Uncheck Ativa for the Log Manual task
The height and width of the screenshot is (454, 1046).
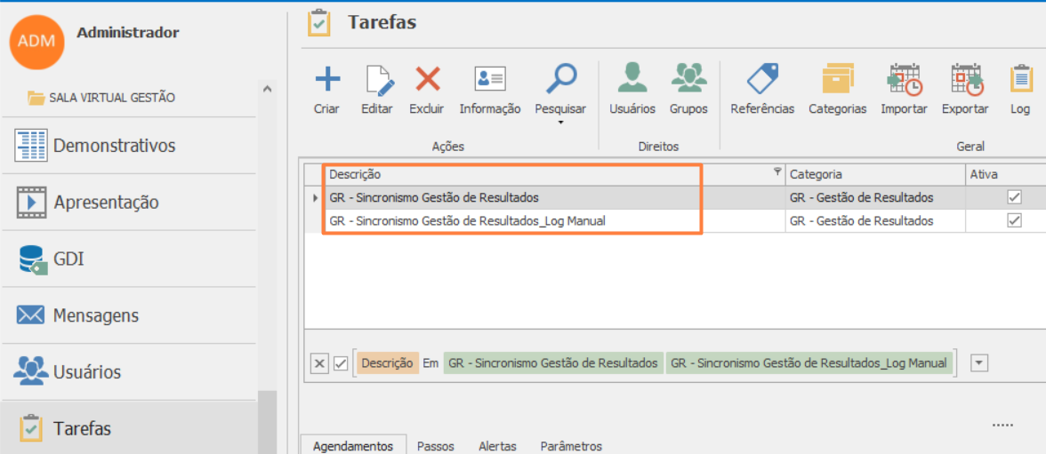pyautogui.click(x=1014, y=220)
